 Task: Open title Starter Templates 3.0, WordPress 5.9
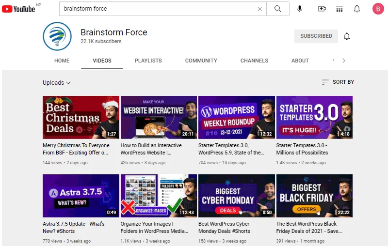pyautogui.click(x=231, y=149)
